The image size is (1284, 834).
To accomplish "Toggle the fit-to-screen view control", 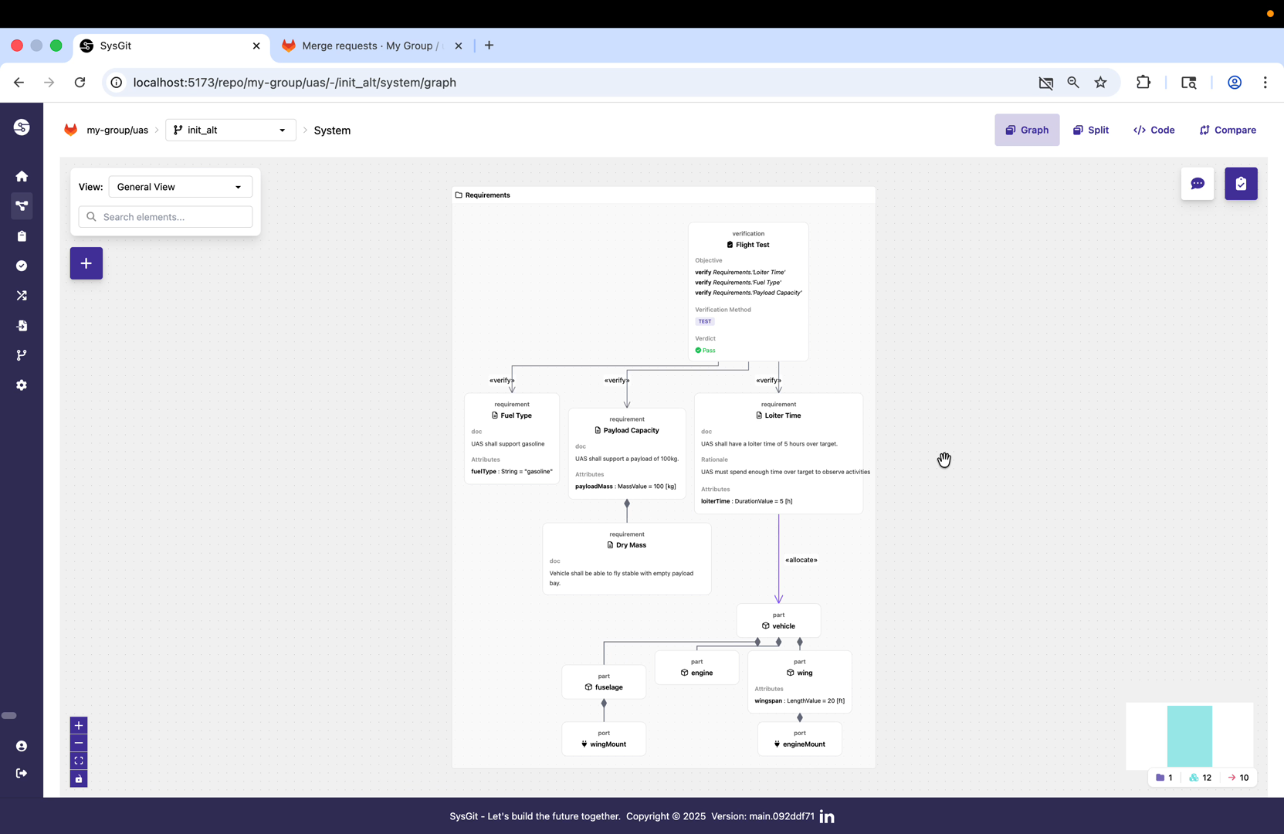I will tap(78, 760).
